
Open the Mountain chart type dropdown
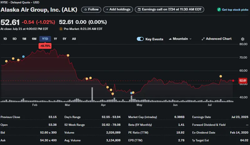180,39
